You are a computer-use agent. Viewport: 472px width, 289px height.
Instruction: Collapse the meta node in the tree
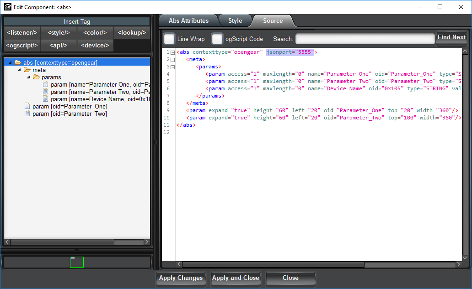coord(20,70)
